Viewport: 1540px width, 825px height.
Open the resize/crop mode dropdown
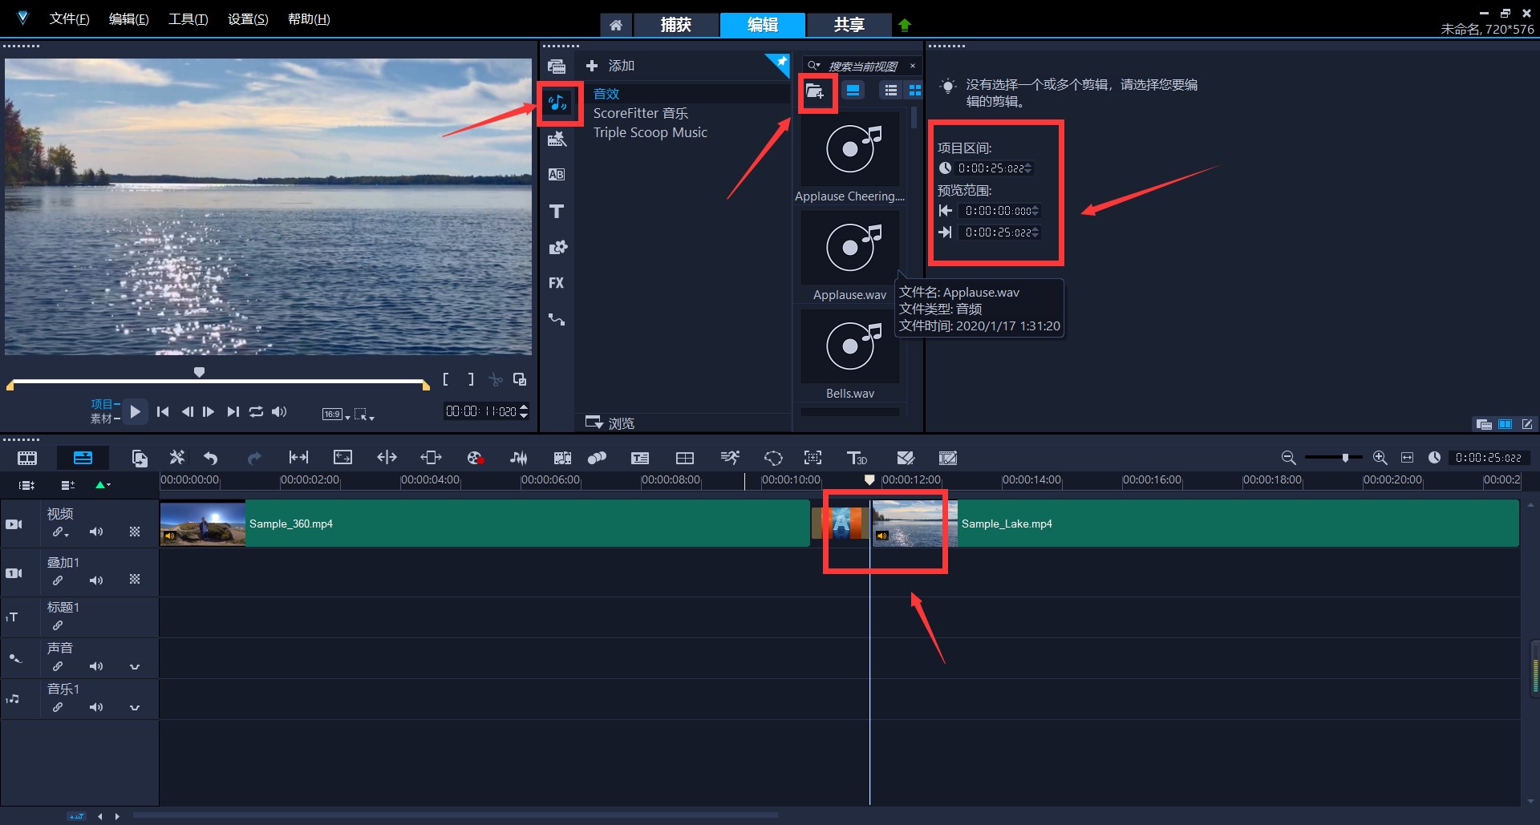364,414
